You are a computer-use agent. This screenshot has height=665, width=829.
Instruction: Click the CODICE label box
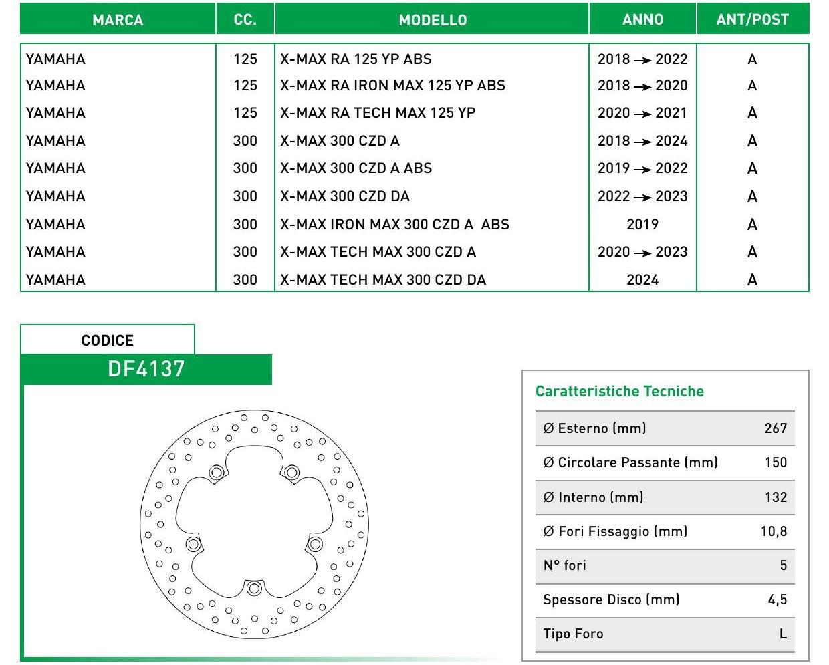[108, 340]
